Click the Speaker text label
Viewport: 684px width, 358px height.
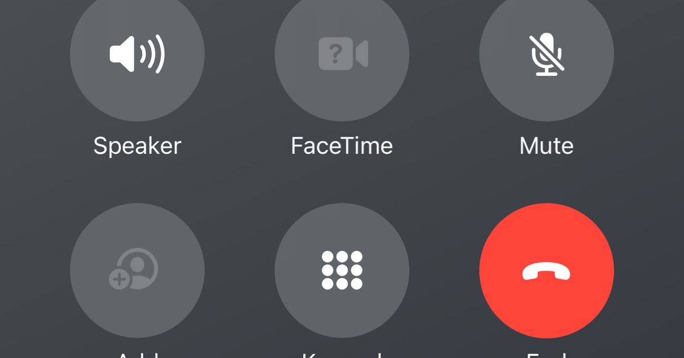point(137,146)
